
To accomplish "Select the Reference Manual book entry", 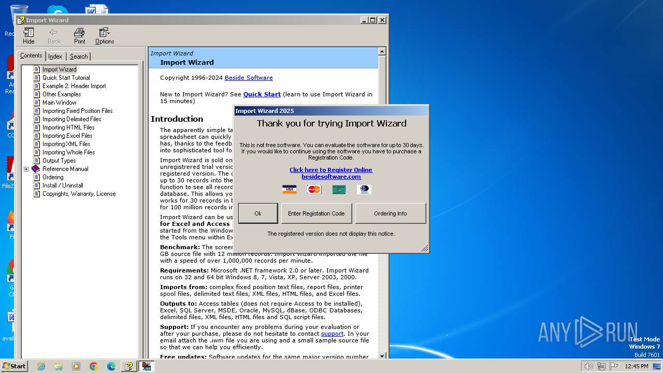I will coord(65,169).
